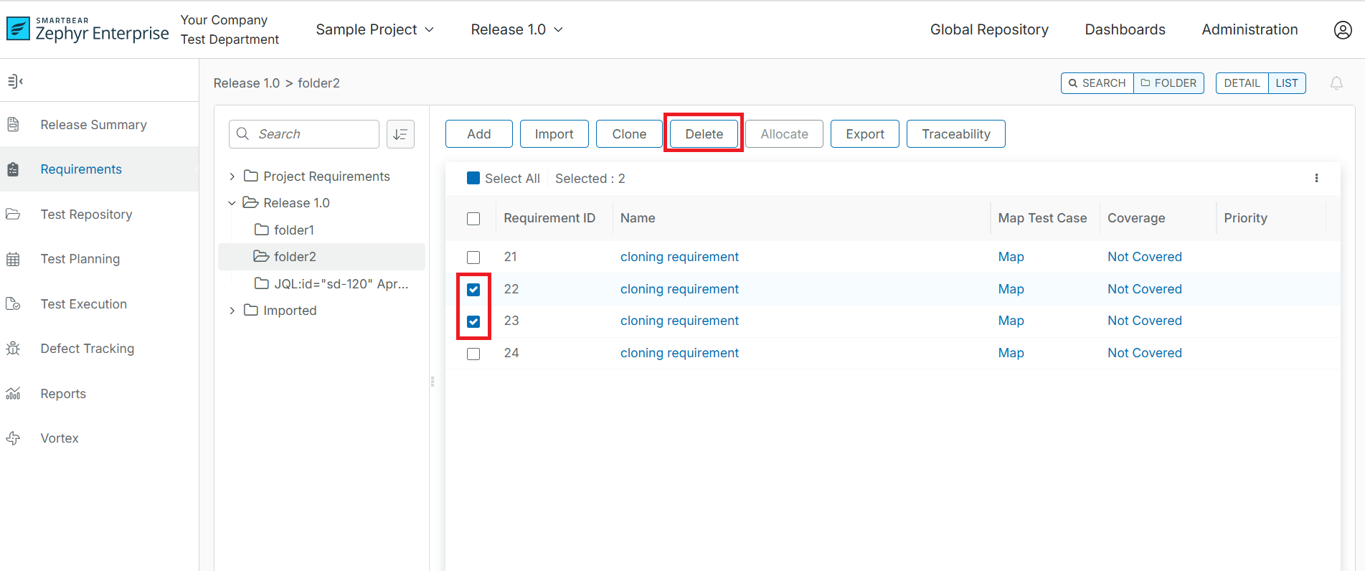Screen dimensions: 1365x571
Task: Expand the Project Requirements folder
Action: click(232, 176)
